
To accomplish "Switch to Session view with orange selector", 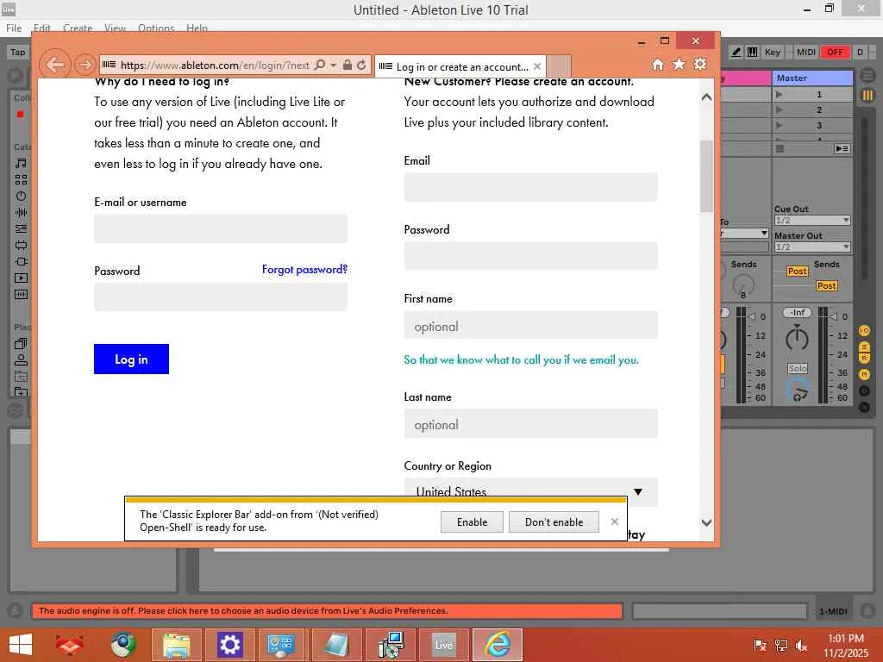I will [867, 95].
